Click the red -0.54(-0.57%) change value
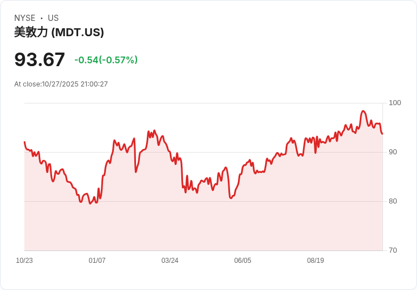Viewport: 417px width, 290px height. click(106, 60)
